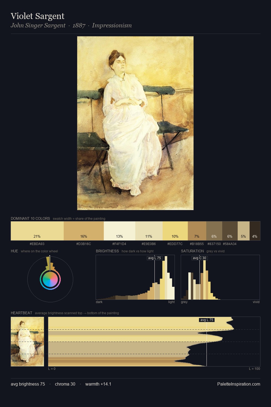Click the saturation histogram chart
This screenshot has height=407, width=271.
(x=220, y=277)
